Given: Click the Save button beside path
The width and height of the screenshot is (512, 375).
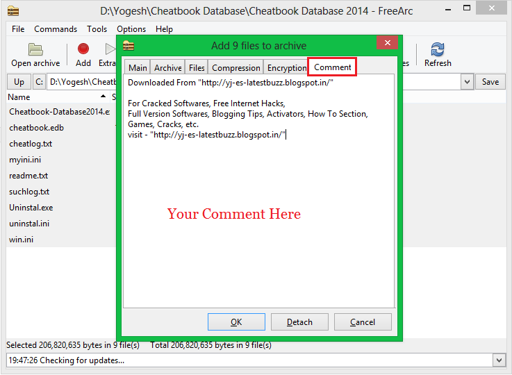Looking at the screenshot, I should pos(490,81).
